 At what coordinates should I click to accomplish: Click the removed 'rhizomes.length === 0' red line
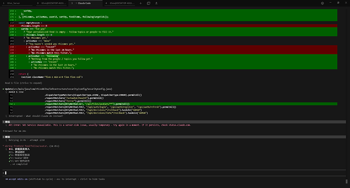tap(173, 26)
